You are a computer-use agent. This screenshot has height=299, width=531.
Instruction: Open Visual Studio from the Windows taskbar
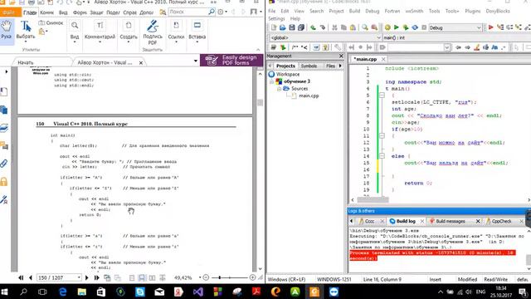[198, 292]
